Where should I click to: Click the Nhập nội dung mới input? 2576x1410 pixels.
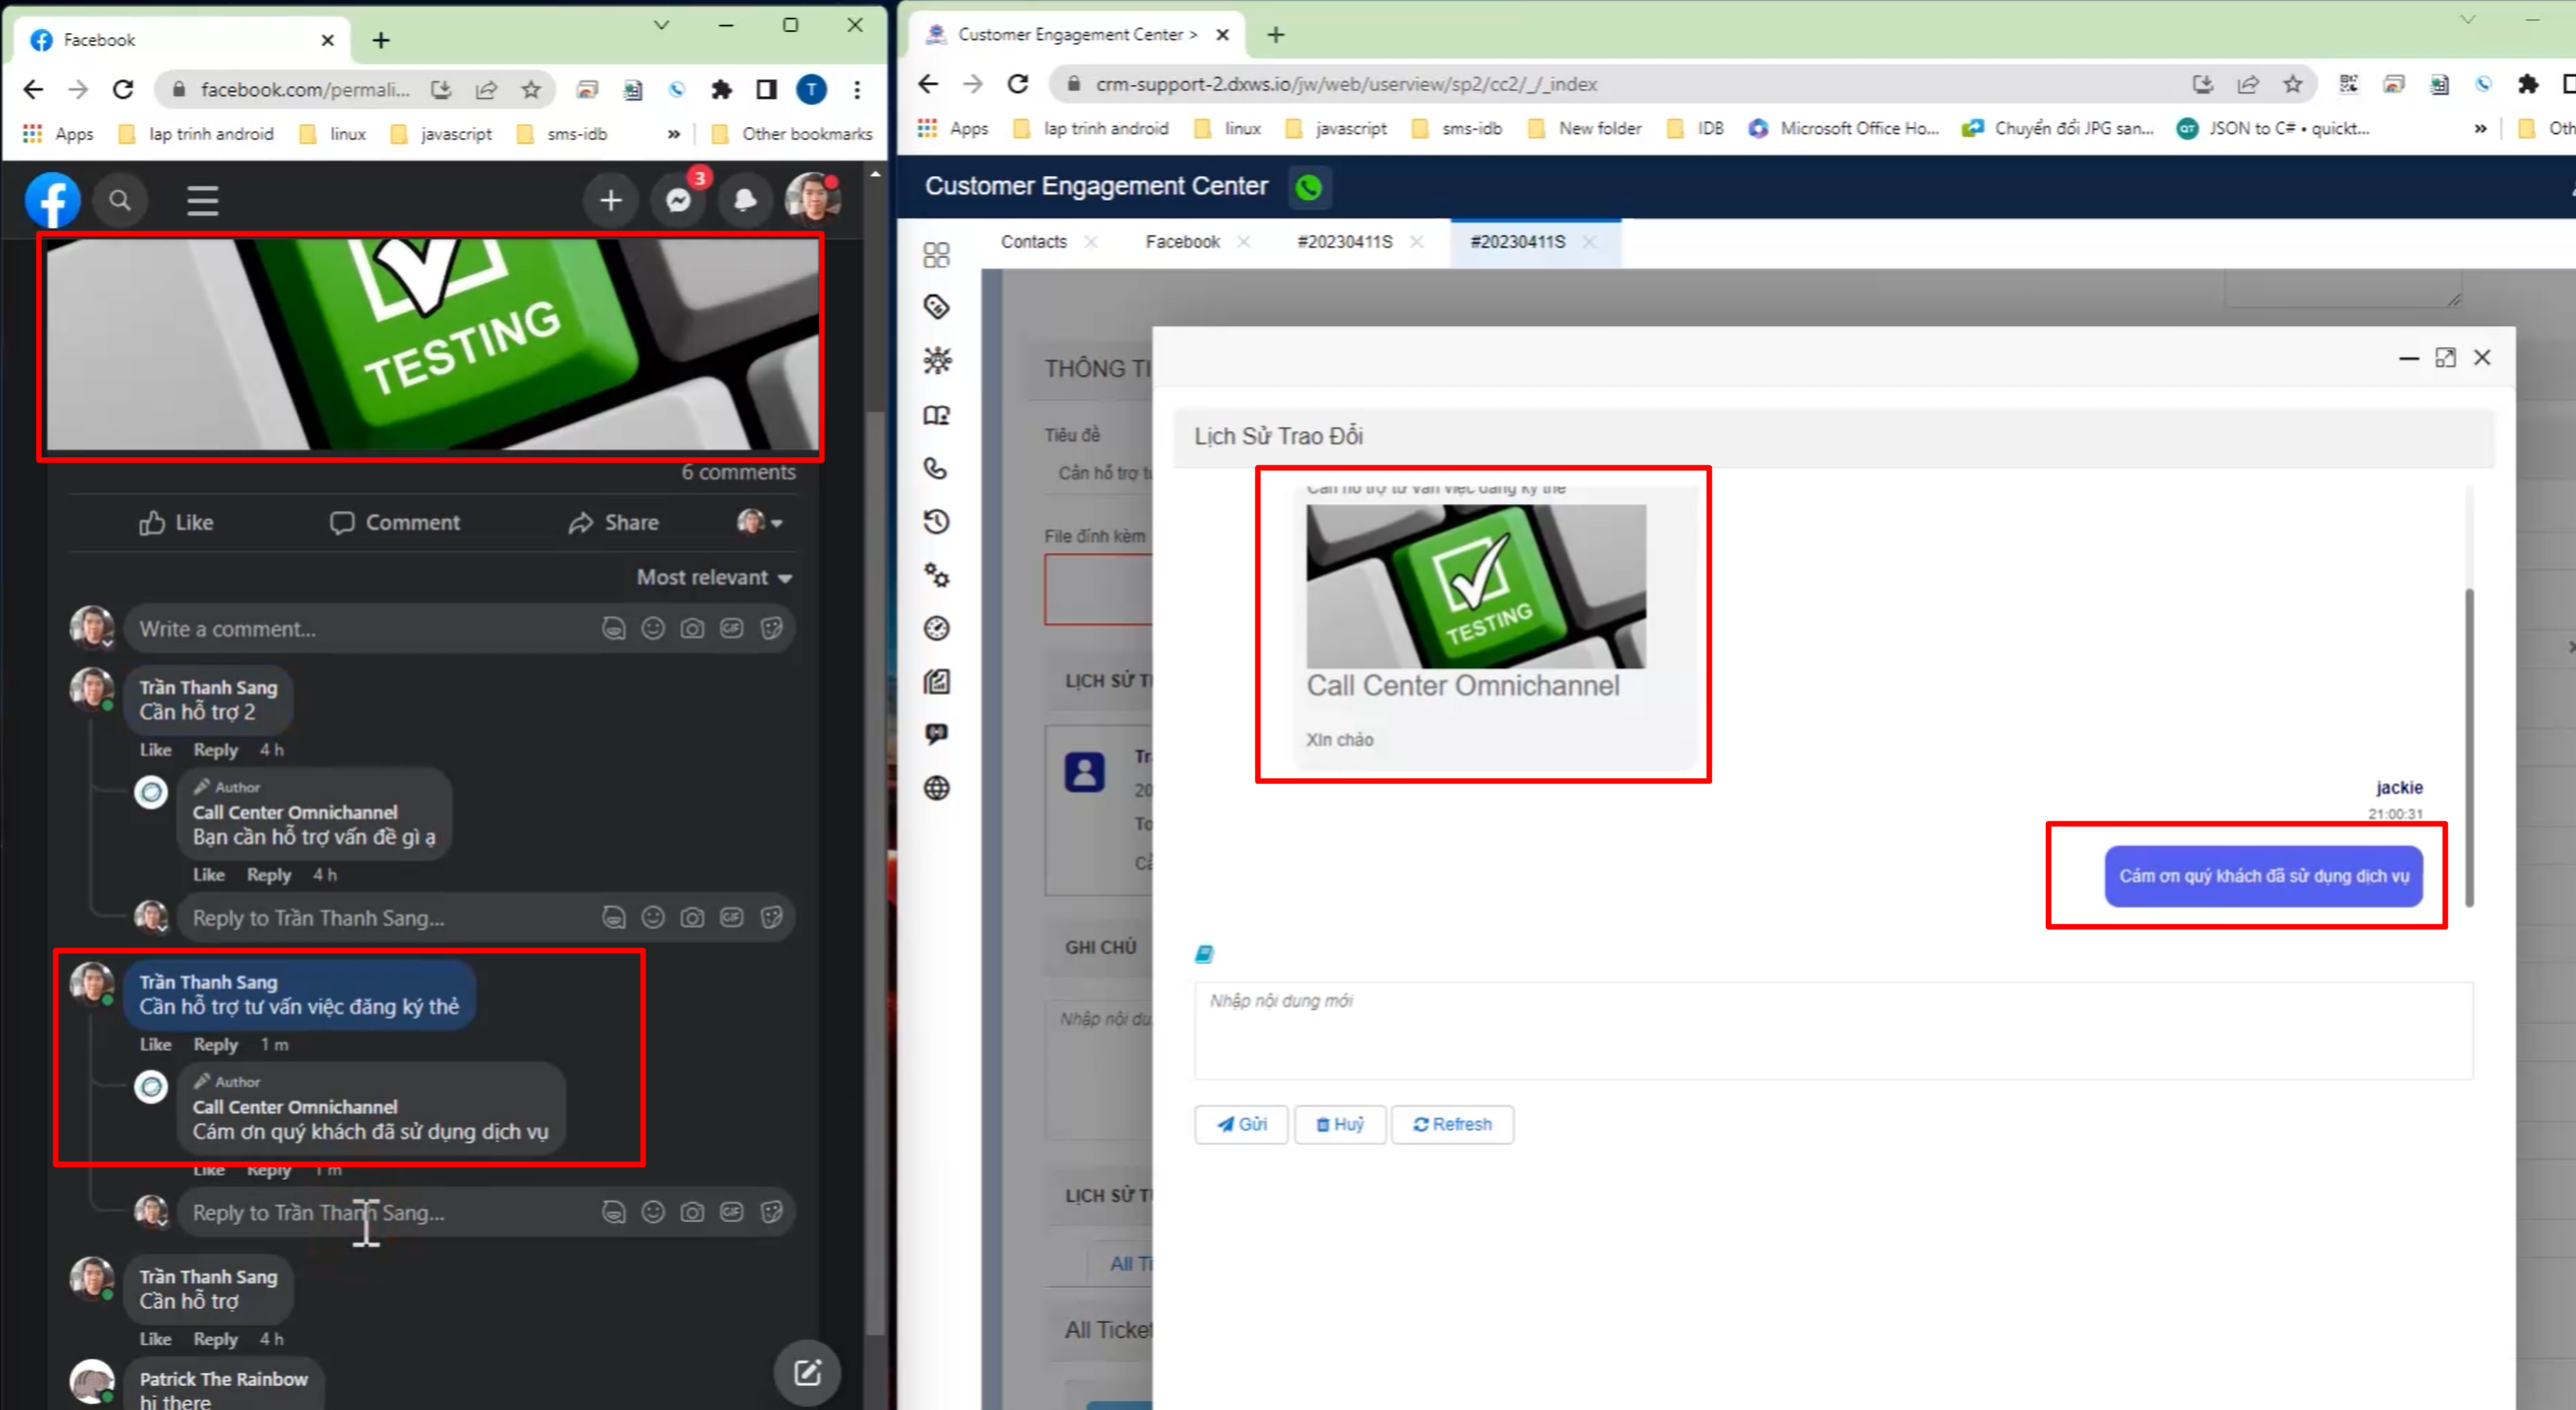(1832, 1030)
